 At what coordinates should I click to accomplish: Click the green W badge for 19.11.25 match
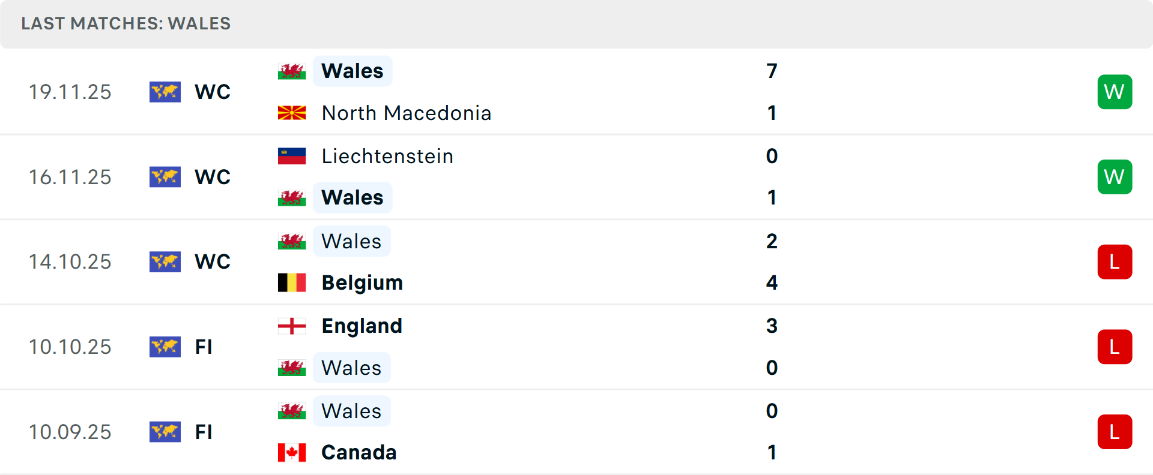coord(1115,92)
